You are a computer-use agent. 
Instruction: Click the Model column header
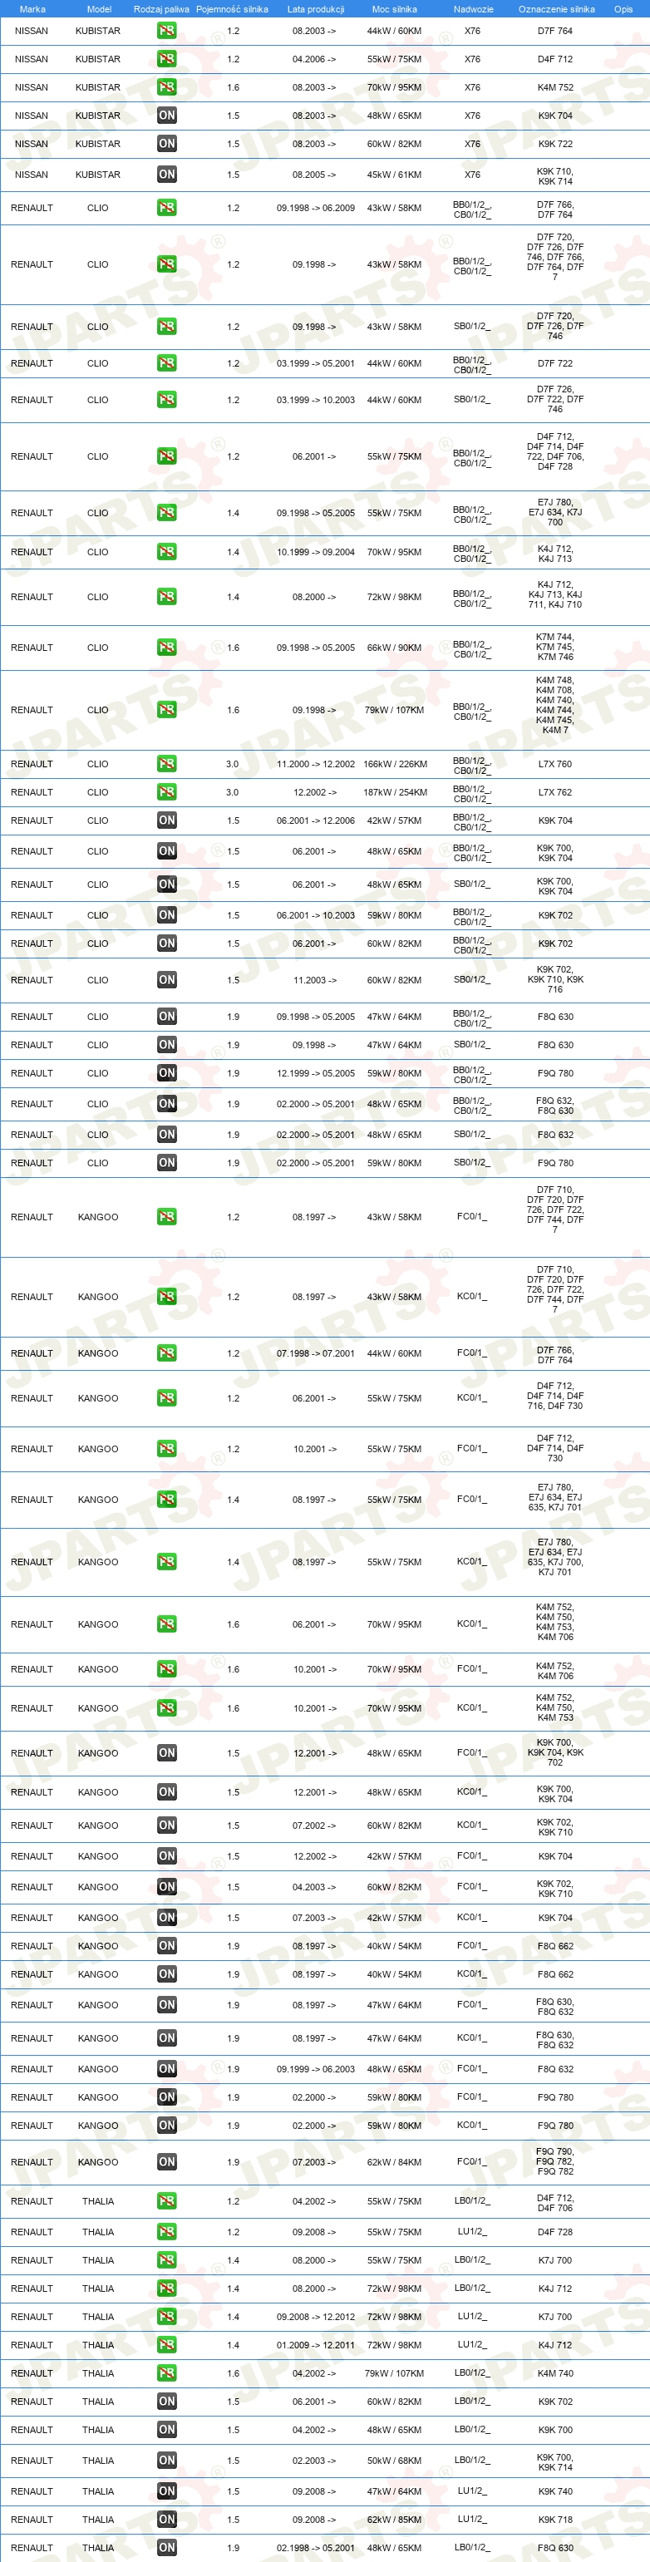coord(98,9)
